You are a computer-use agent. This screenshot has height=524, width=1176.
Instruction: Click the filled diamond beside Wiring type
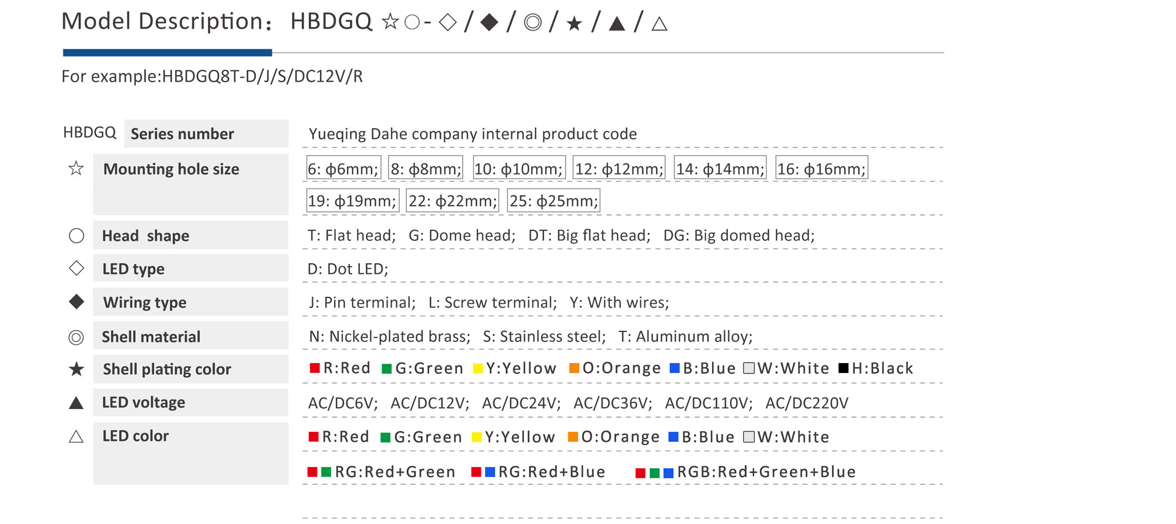pyautogui.click(x=76, y=302)
